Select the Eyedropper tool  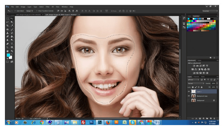coord(12,26)
